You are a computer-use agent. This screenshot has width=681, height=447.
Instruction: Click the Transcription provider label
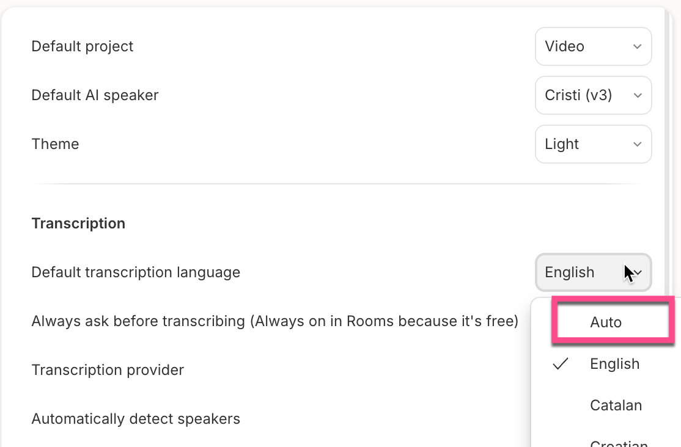(x=108, y=370)
